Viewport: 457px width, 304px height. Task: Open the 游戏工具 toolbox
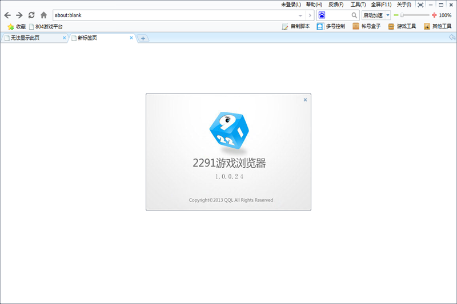[x=402, y=26]
